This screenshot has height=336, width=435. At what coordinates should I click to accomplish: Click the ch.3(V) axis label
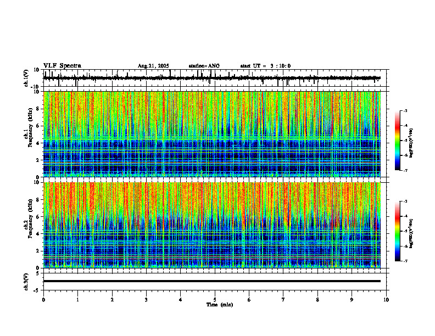27,282
